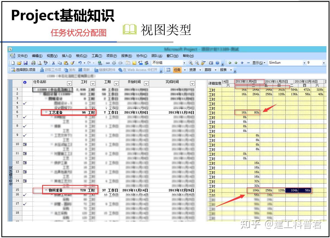Click the Hide Subtasks minus icon
The width and height of the screenshot is (330, 238).
point(248,63)
